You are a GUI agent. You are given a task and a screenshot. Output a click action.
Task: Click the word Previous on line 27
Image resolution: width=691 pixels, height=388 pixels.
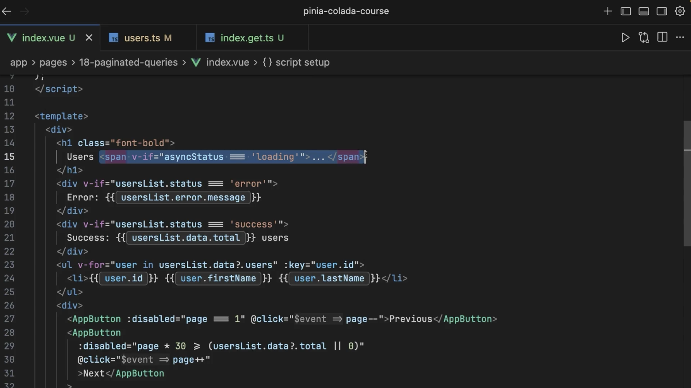(411, 319)
